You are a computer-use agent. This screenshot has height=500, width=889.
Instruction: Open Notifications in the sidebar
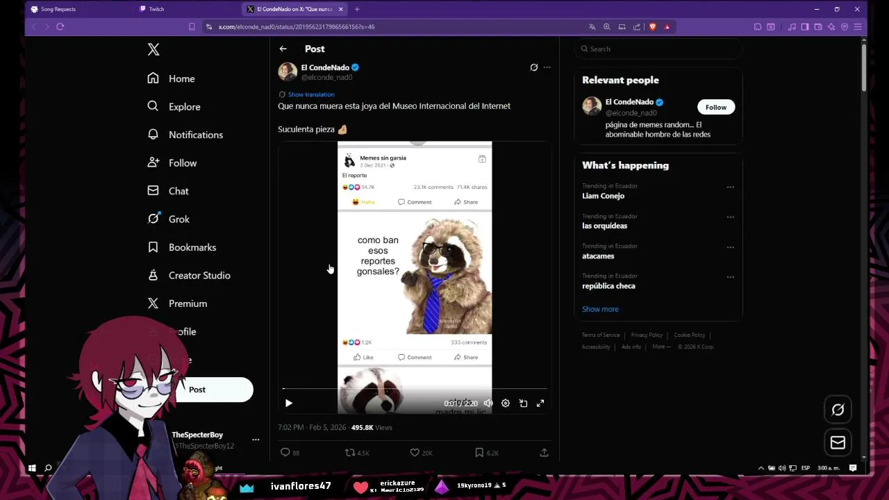[185, 135]
